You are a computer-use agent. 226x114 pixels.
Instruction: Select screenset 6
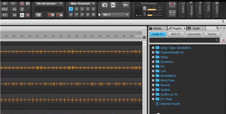tap(71, 15)
